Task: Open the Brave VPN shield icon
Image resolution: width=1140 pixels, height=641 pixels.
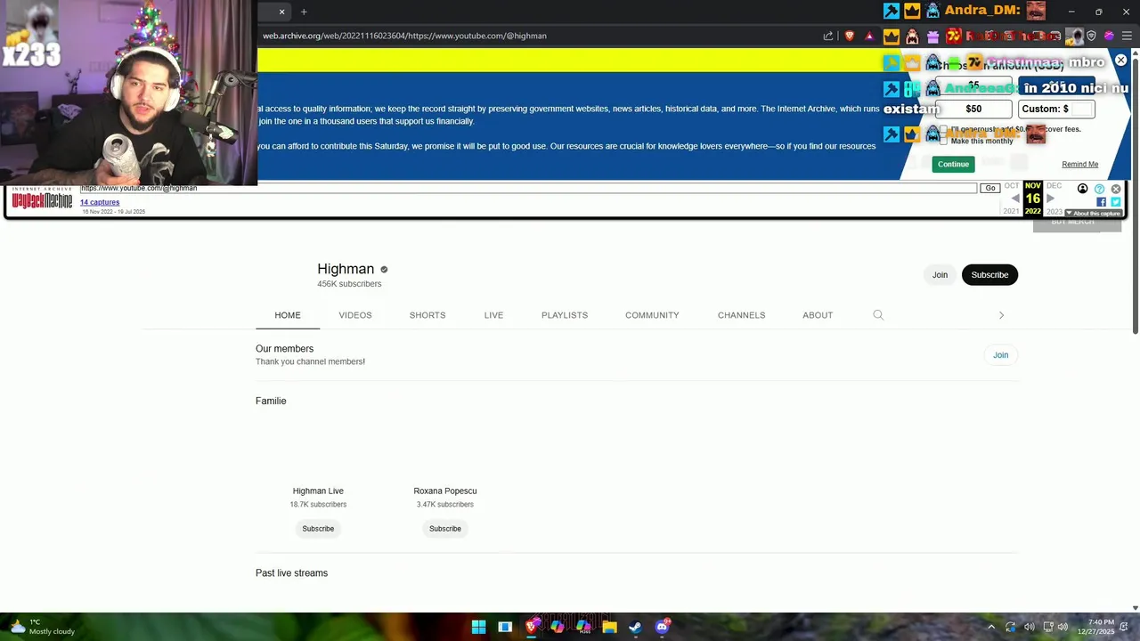Action: [x=1091, y=36]
